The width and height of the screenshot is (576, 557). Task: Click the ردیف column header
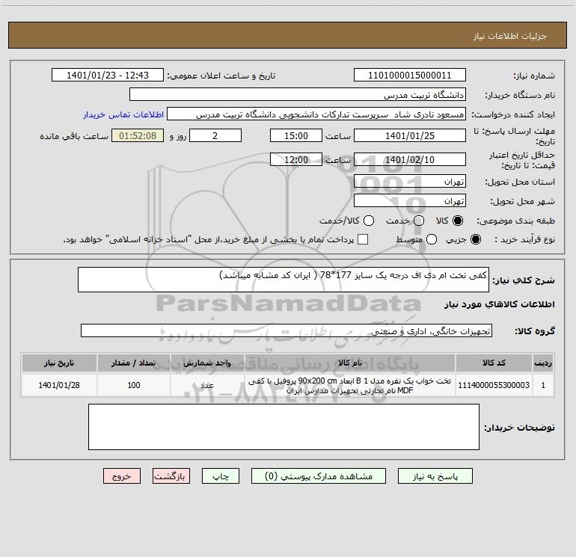(x=543, y=363)
